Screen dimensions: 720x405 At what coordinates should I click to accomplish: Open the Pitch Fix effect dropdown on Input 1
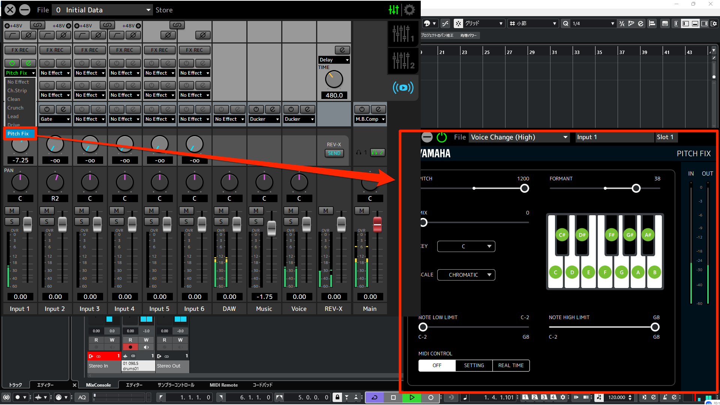(x=20, y=73)
